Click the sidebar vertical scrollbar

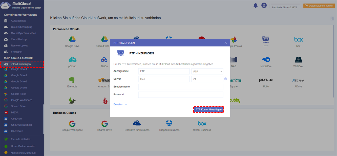click(44, 119)
